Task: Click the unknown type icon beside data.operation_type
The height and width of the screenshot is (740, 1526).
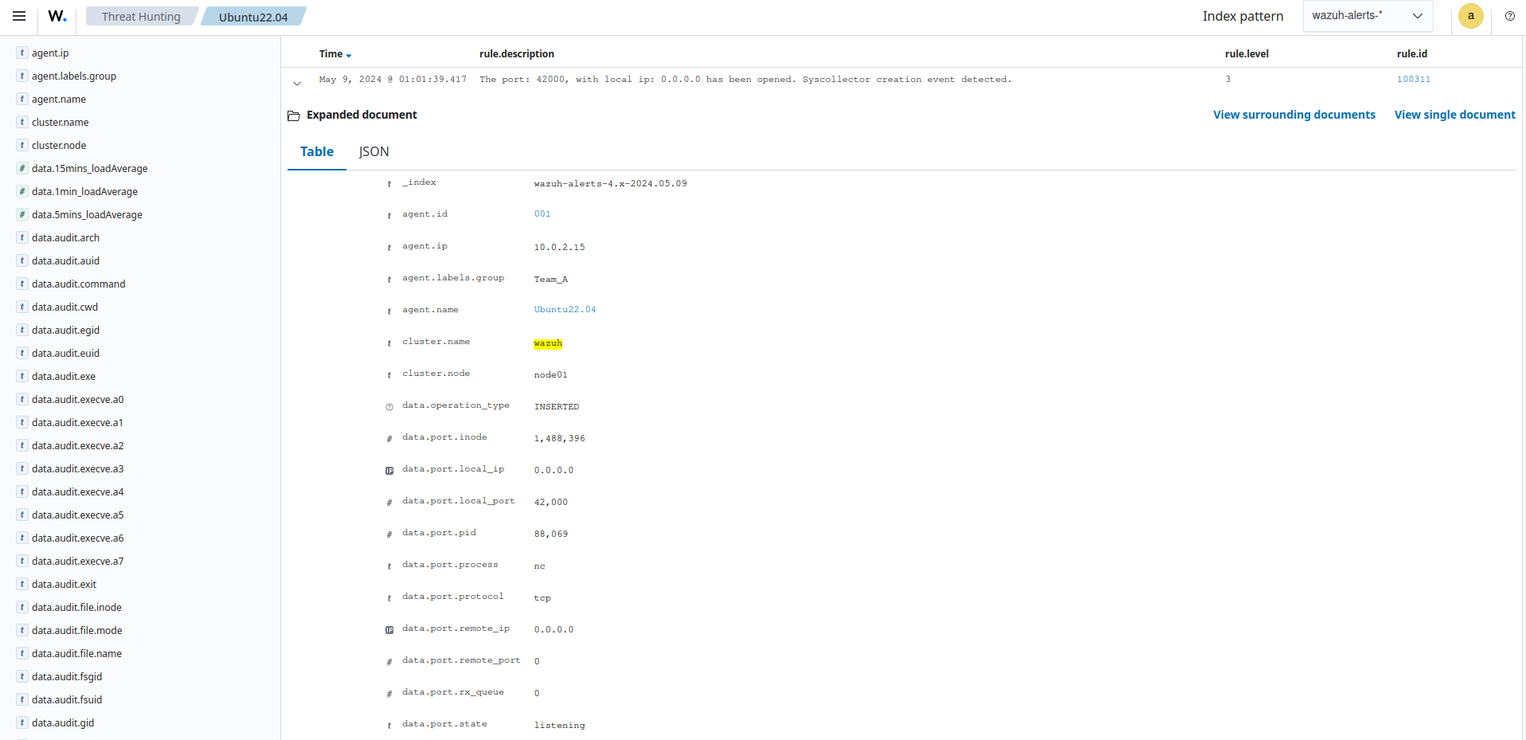Action: pyautogui.click(x=389, y=407)
